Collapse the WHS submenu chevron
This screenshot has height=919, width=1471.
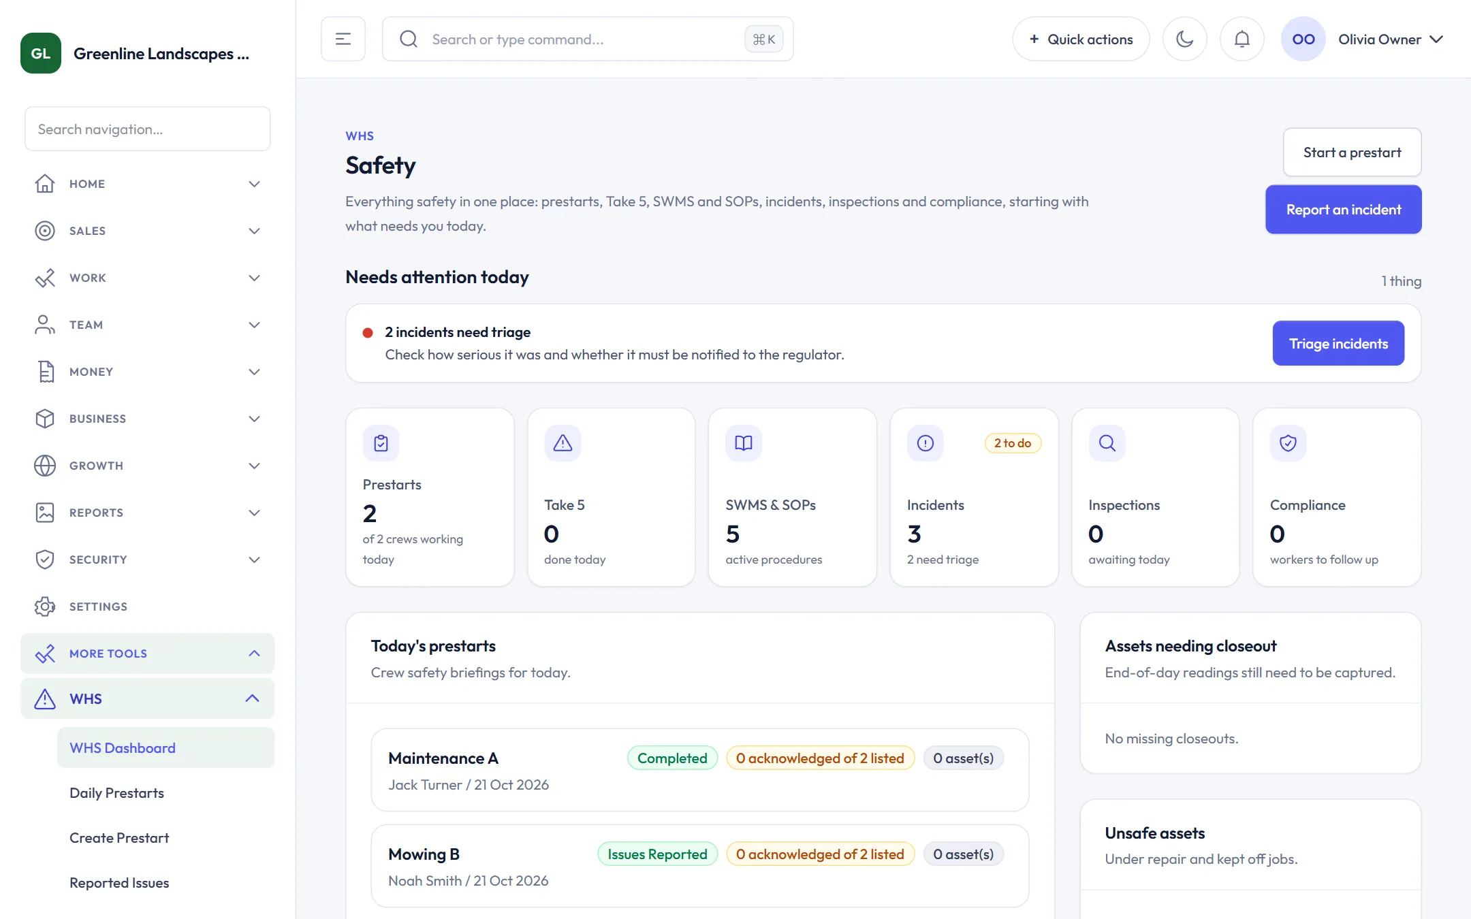253,698
